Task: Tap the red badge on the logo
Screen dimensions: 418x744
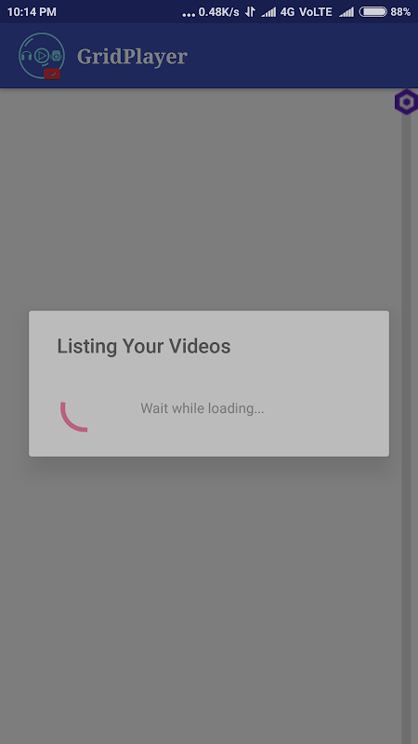Action: tap(52, 74)
